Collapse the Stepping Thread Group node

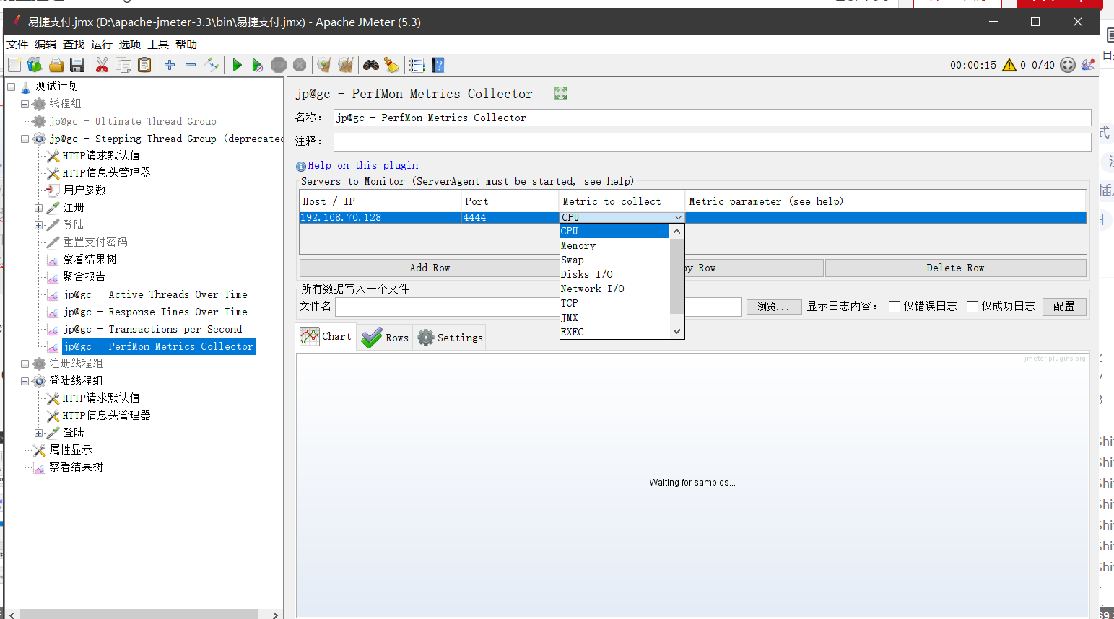coord(25,139)
